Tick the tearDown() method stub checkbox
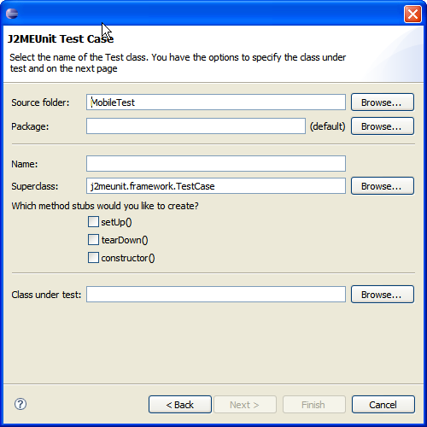 [x=93, y=240]
